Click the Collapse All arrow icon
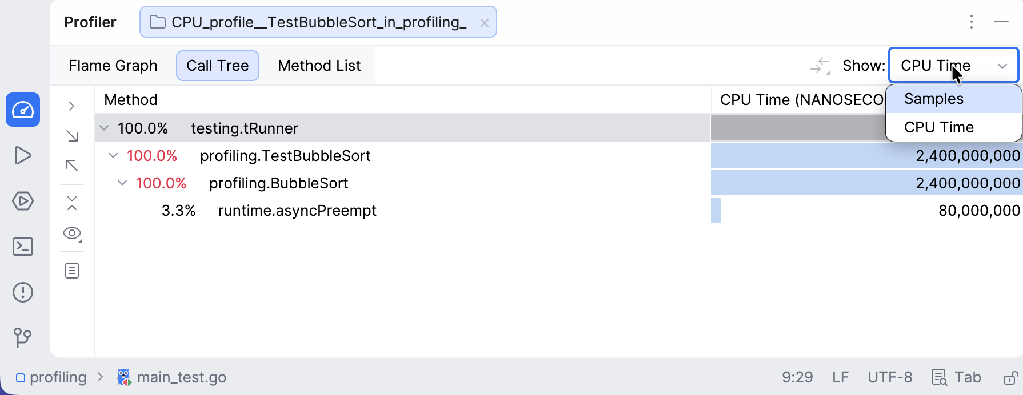The image size is (1023, 395). [x=72, y=166]
